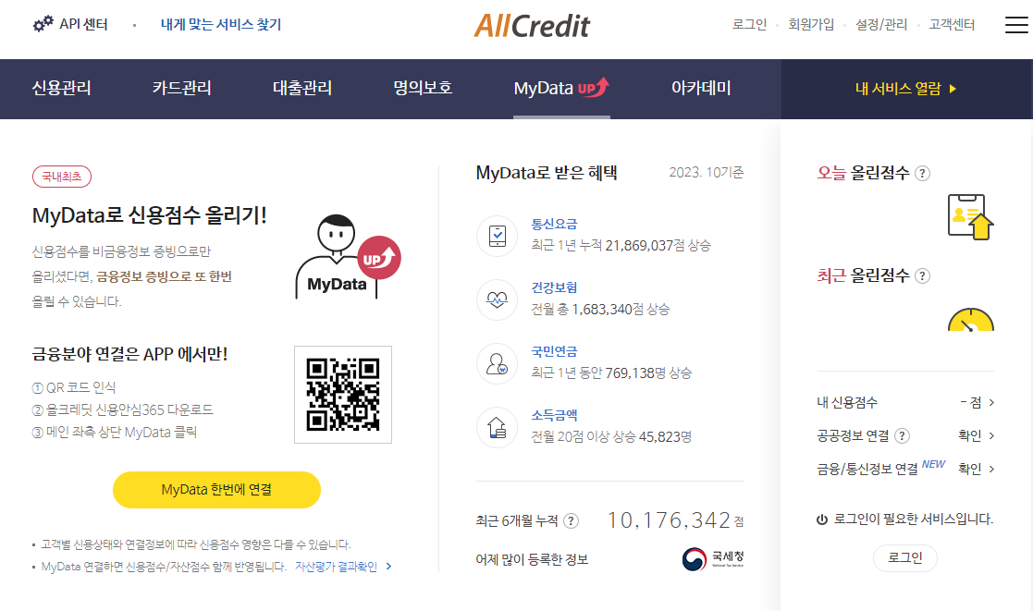The height and width of the screenshot is (611, 1033).
Task: Open API 센터 link text
Action: (83, 24)
